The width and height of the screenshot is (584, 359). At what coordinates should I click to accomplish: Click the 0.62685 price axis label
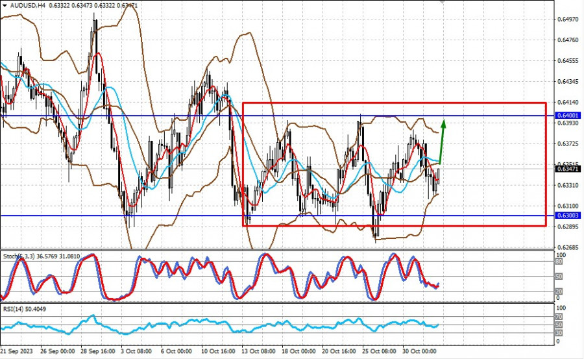568,247
